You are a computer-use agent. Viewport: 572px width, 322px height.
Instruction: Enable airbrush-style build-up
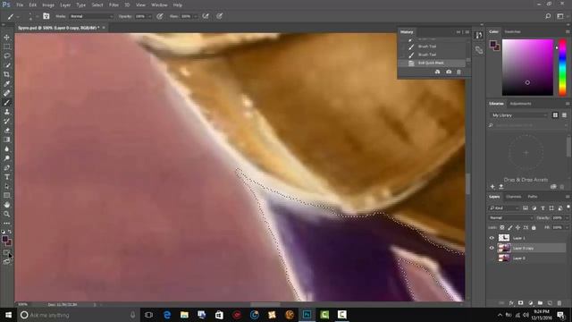[206, 16]
